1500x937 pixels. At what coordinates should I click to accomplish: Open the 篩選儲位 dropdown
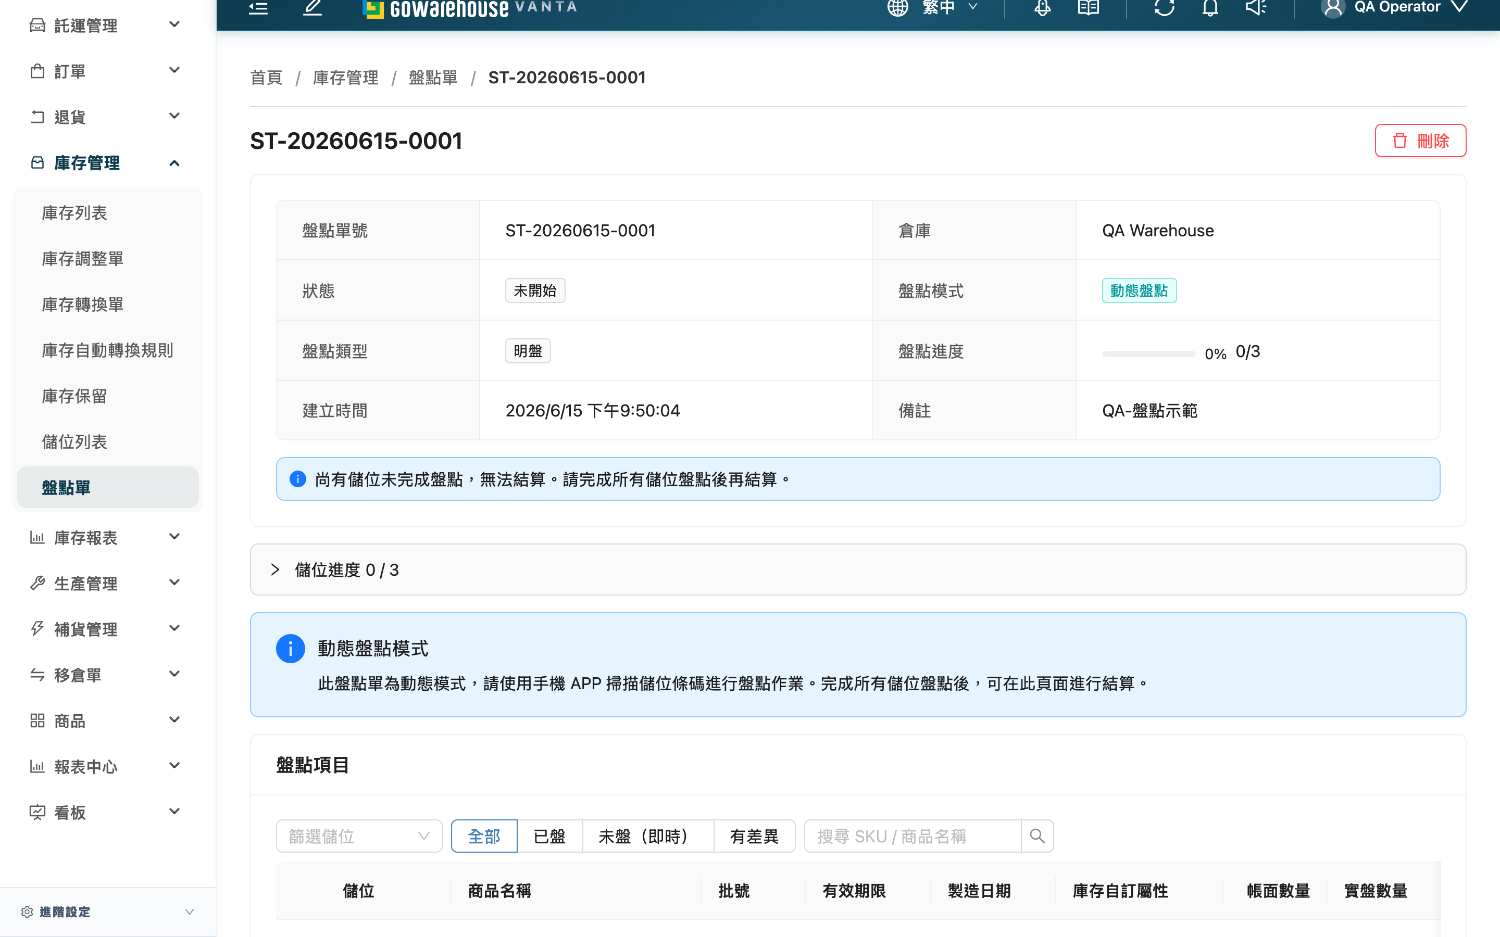[359, 836]
